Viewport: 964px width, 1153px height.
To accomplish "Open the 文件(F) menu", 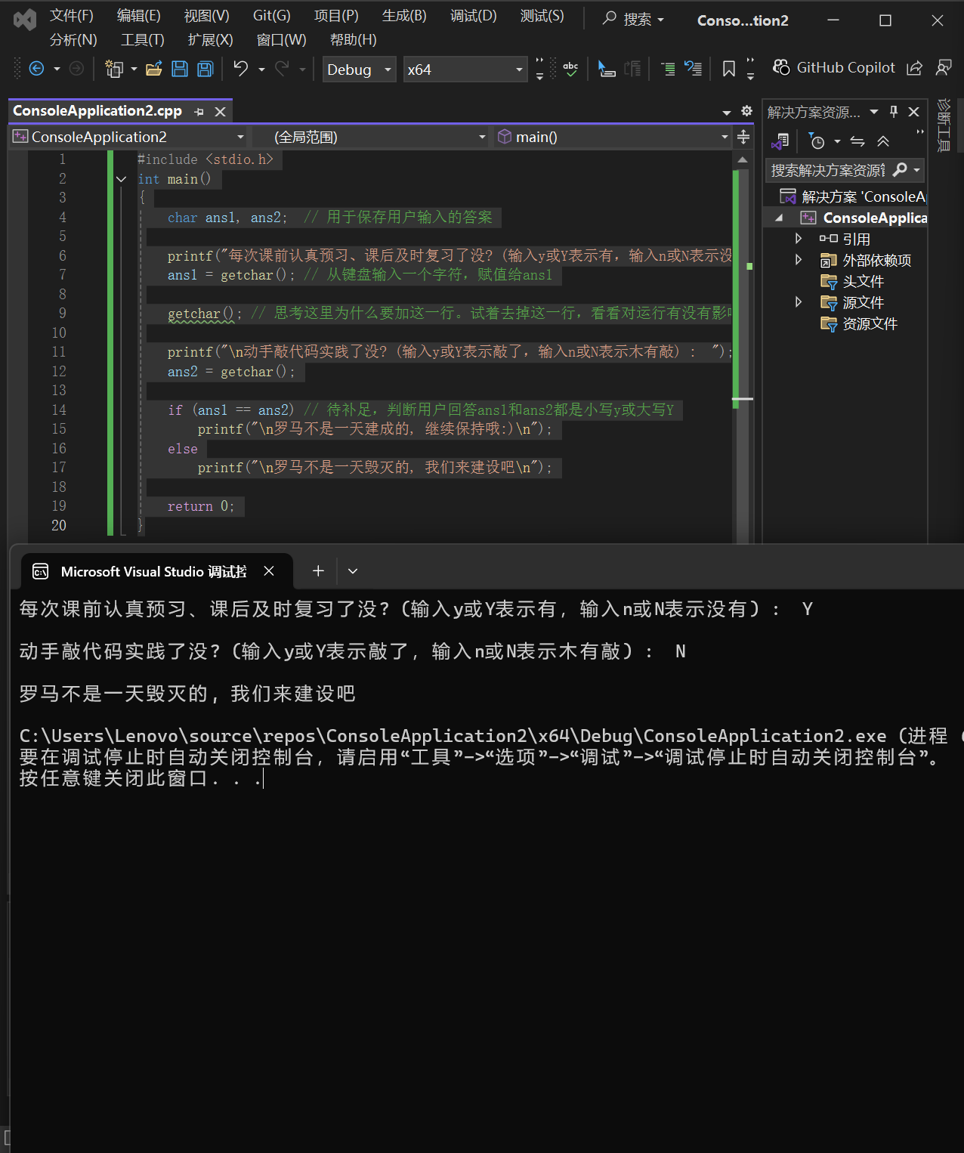I will coord(72,15).
